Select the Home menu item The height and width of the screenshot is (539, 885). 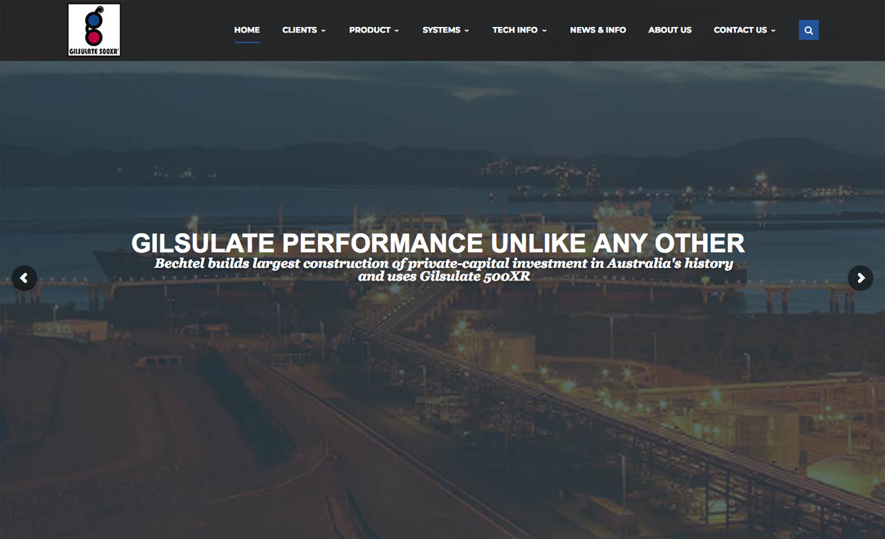coord(247,30)
